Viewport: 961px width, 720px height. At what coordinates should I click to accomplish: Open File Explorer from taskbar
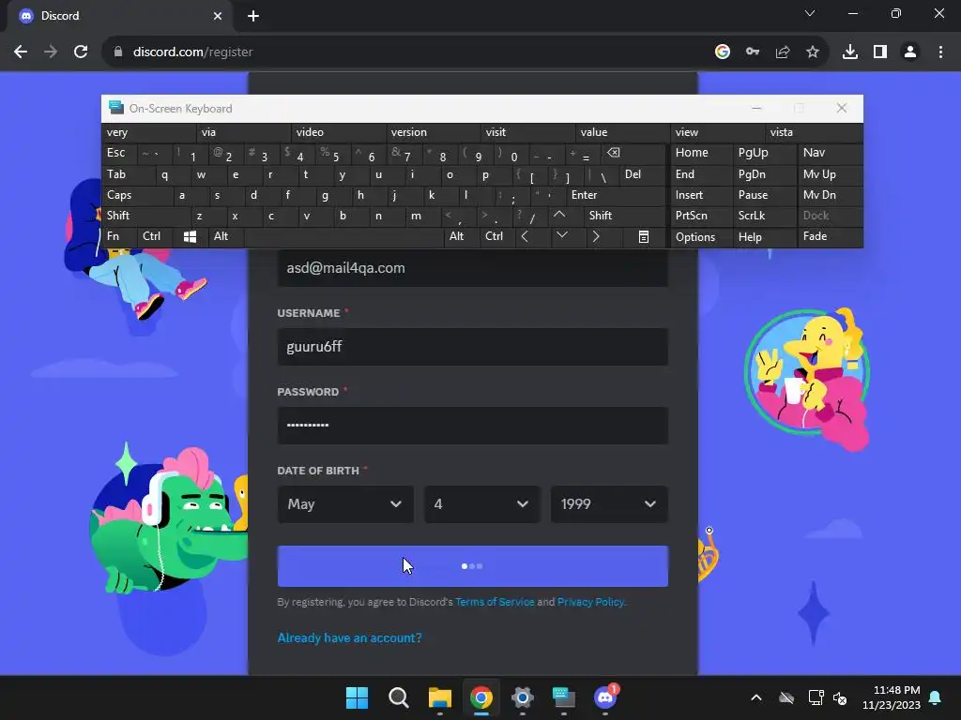[439, 697]
